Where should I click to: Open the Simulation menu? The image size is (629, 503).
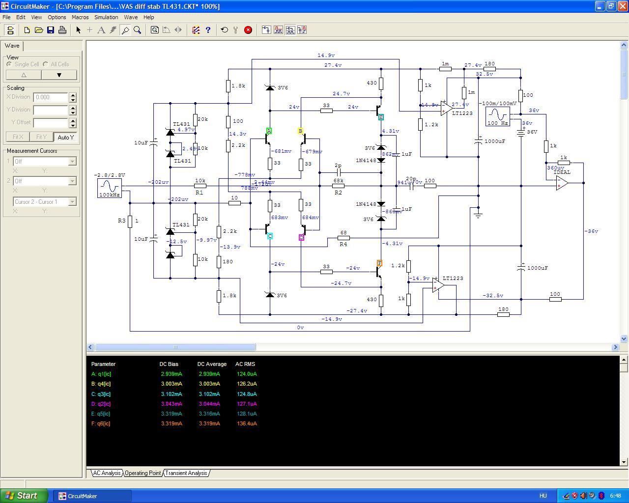point(106,17)
